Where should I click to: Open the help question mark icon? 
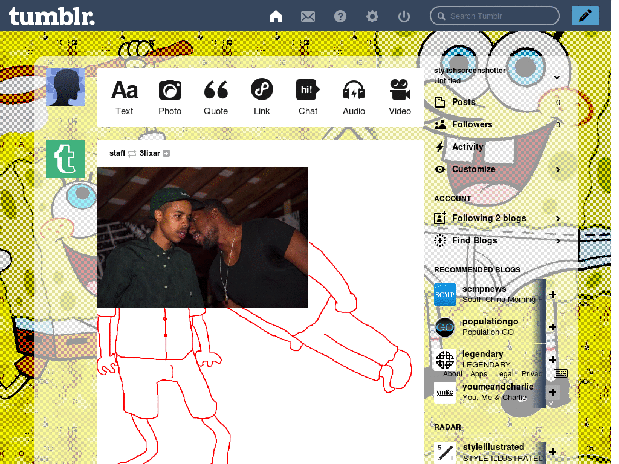(x=340, y=16)
